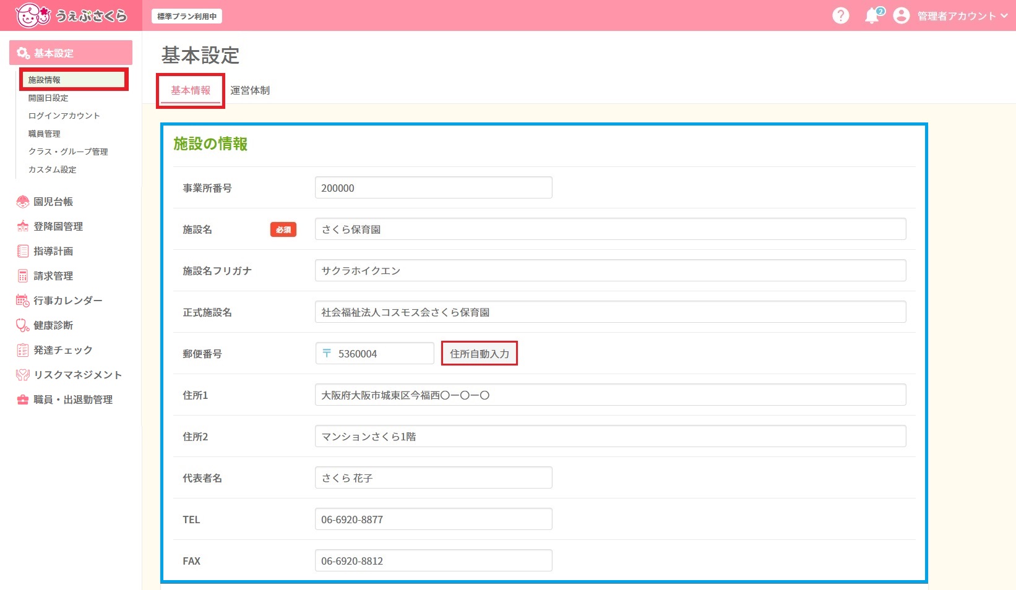
Task: Focus the 施設名フリガナ input field
Action: (611, 271)
